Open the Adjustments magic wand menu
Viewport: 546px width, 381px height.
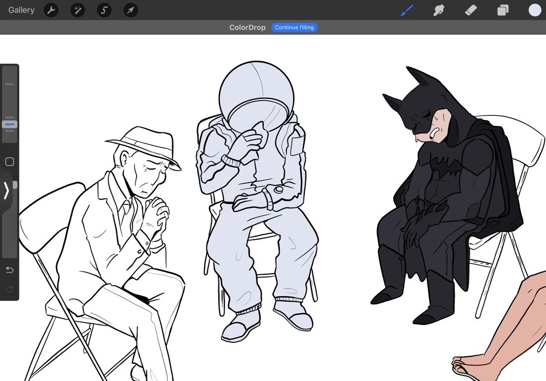[77, 10]
